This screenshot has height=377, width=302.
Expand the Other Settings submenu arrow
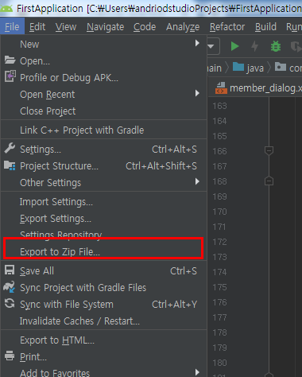[197, 181]
